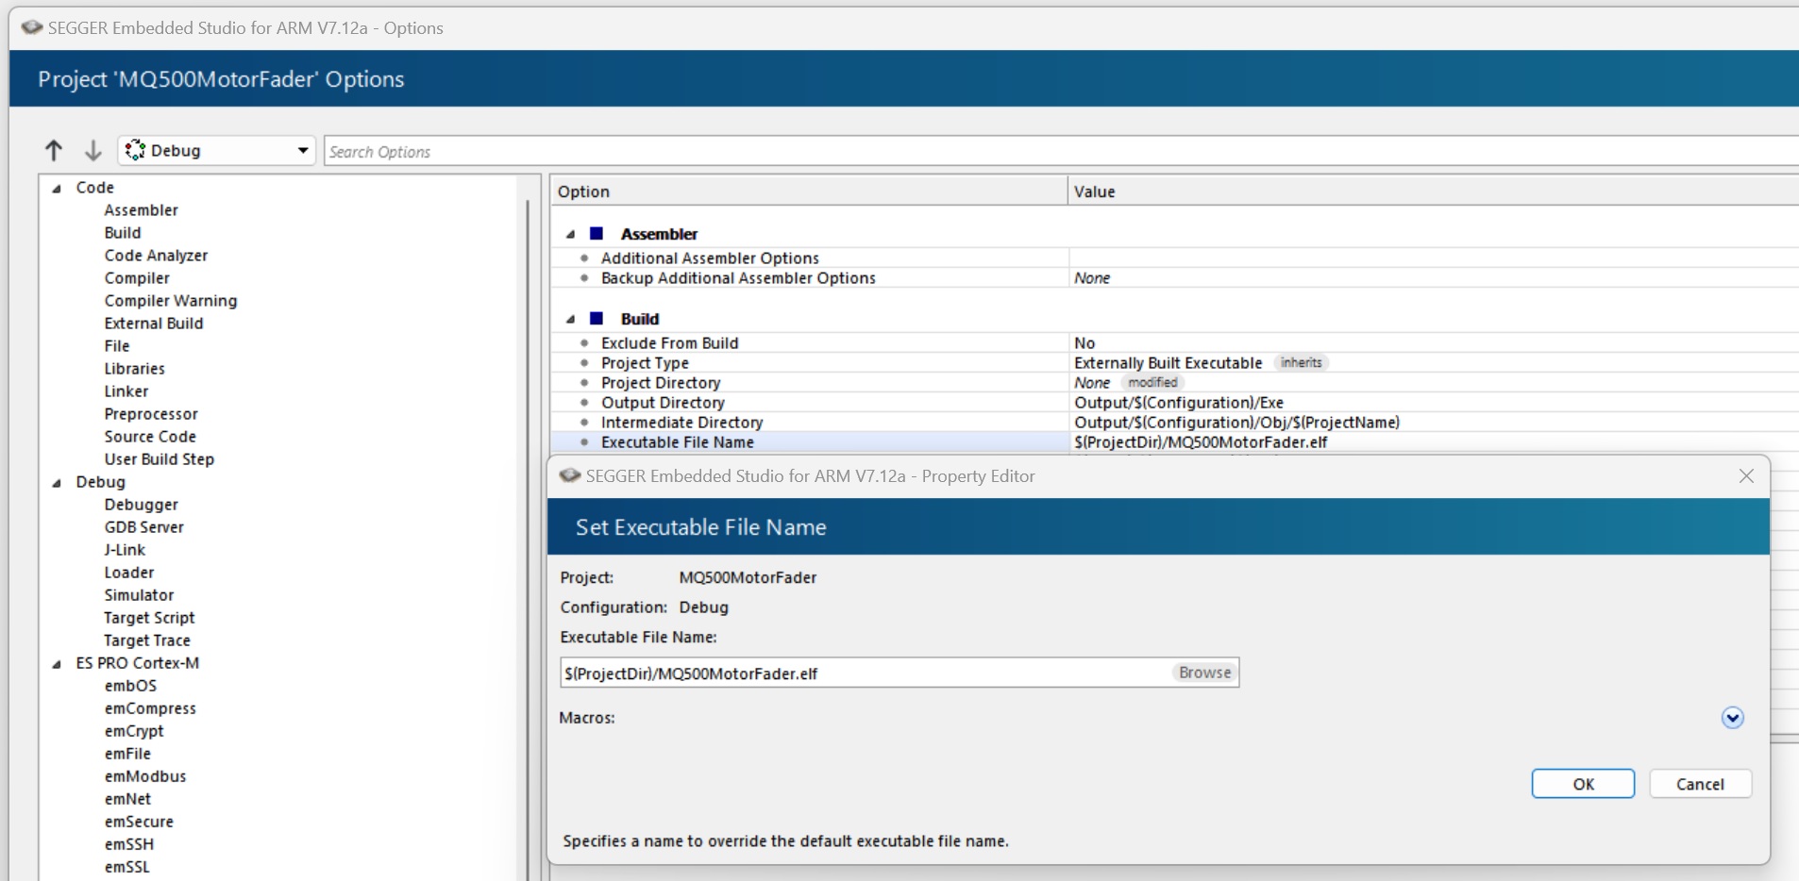Click the Output Directory option row
1799x881 pixels.
1175,402
